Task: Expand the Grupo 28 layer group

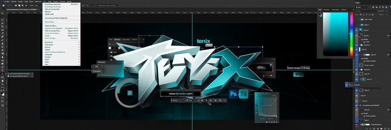Action: [x=359, y=70]
